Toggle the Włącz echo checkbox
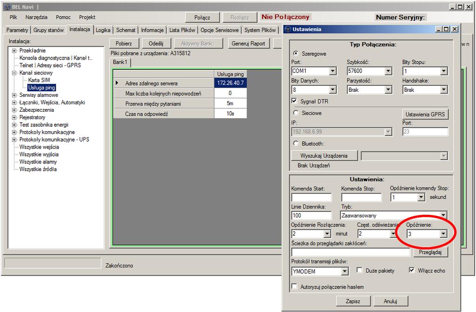 [x=412, y=270]
